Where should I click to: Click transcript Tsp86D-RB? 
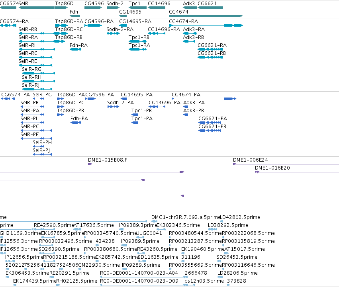(60, 41)
